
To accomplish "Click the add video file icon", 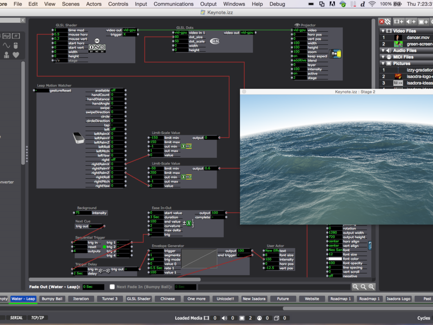I will (399, 22).
